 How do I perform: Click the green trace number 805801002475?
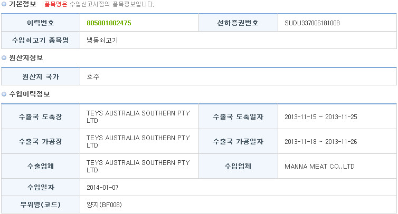(109, 23)
